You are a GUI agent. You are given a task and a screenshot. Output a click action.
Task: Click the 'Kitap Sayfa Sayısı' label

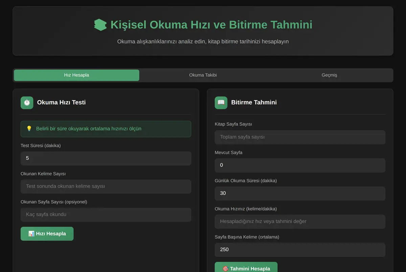[233, 124]
